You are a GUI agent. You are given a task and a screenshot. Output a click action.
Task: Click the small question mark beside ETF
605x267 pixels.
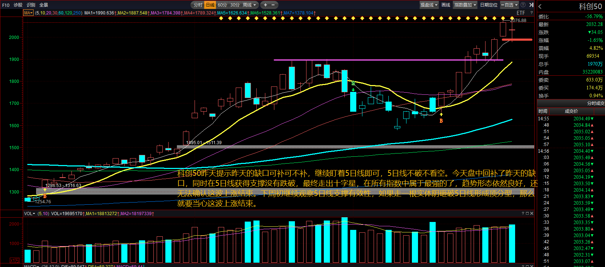tap(531, 13)
